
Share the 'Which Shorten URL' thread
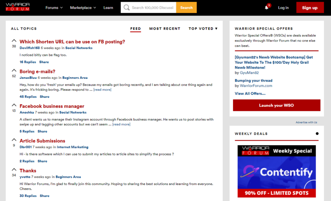[x=44, y=62]
